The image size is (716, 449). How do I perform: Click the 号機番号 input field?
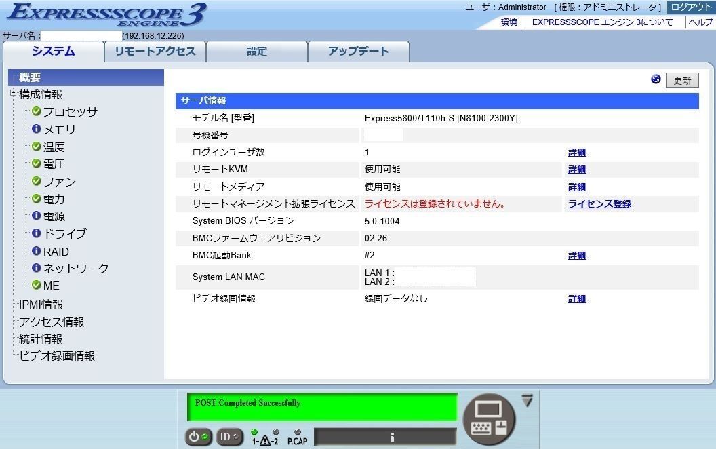[383, 134]
